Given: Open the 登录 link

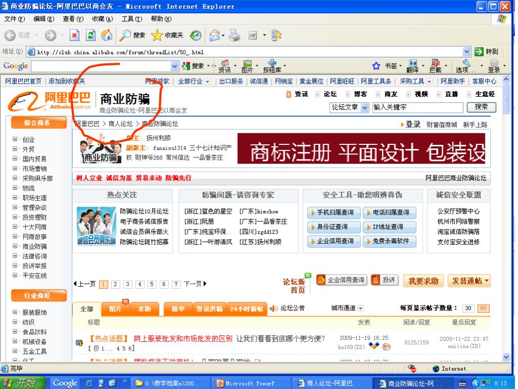Looking at the screenshot, I should click(x=413, y=125).
